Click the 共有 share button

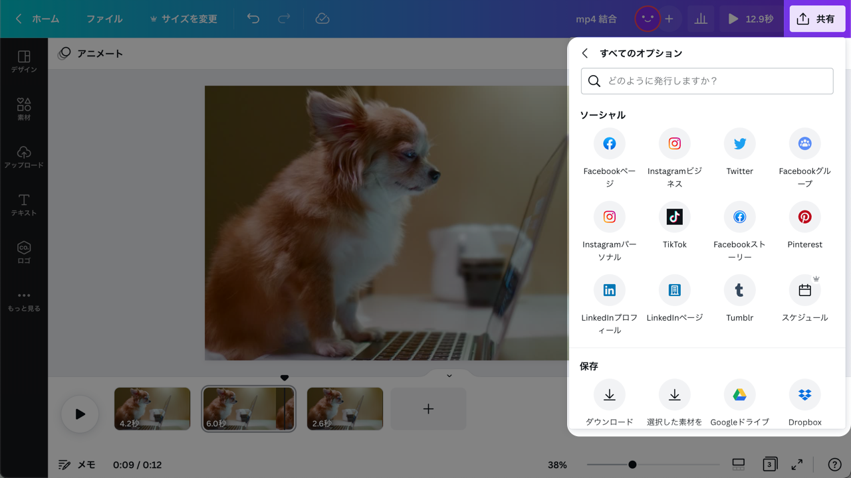(817, 19)
